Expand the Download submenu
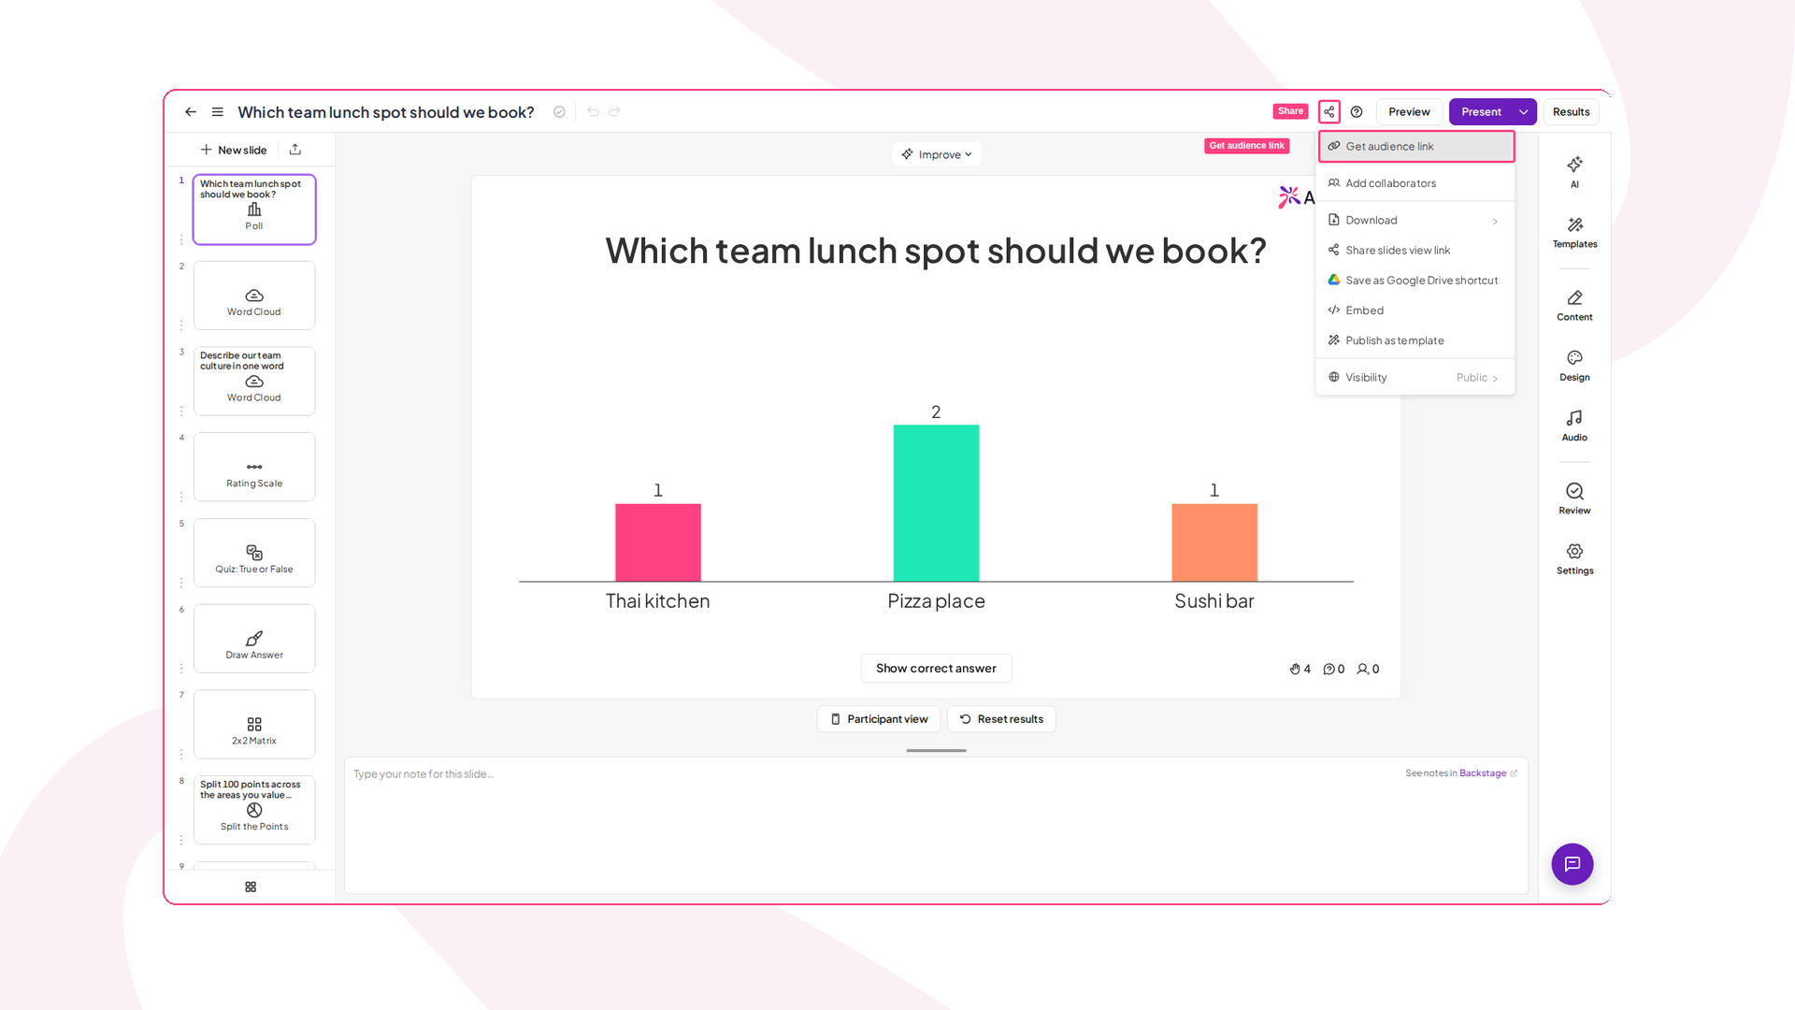The height and width of the screenshot is (1010, 1795). [1414, 221]
